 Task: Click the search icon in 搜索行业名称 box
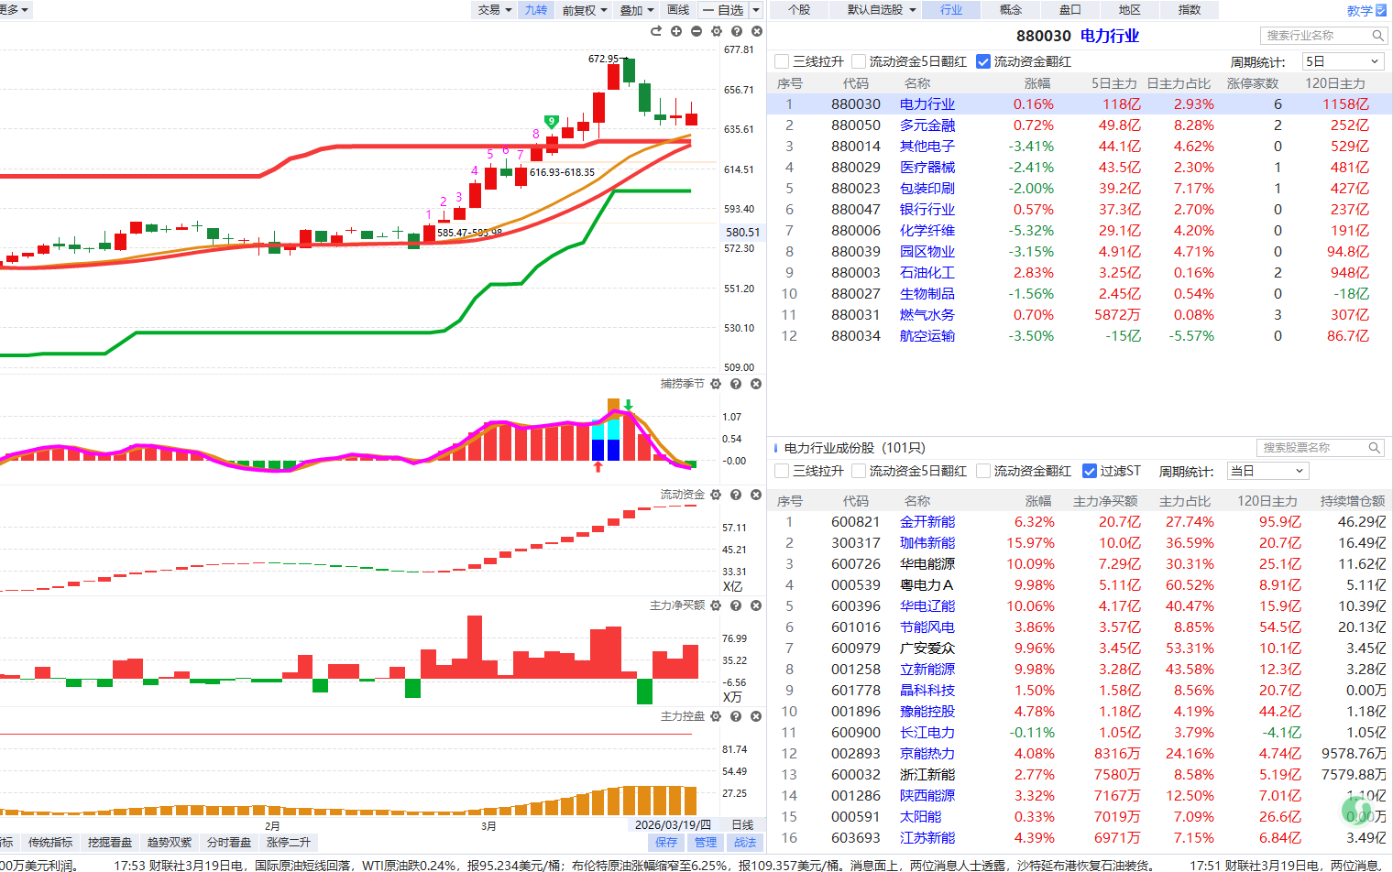[x=1377, y=36]
